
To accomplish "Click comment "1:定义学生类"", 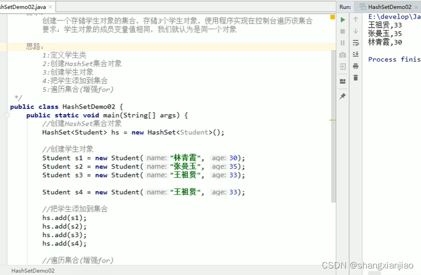I will [x=64, y=55].
